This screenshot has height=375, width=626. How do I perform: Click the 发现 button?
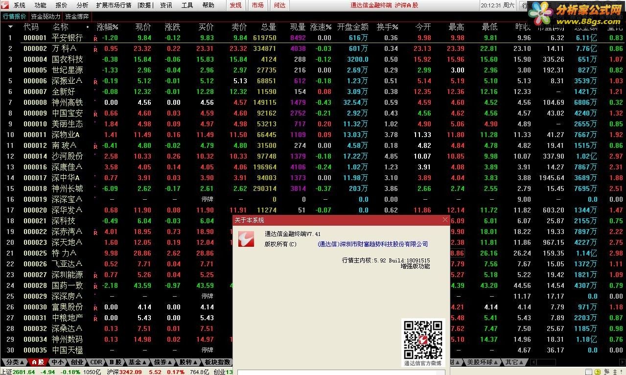click(235, 5)
